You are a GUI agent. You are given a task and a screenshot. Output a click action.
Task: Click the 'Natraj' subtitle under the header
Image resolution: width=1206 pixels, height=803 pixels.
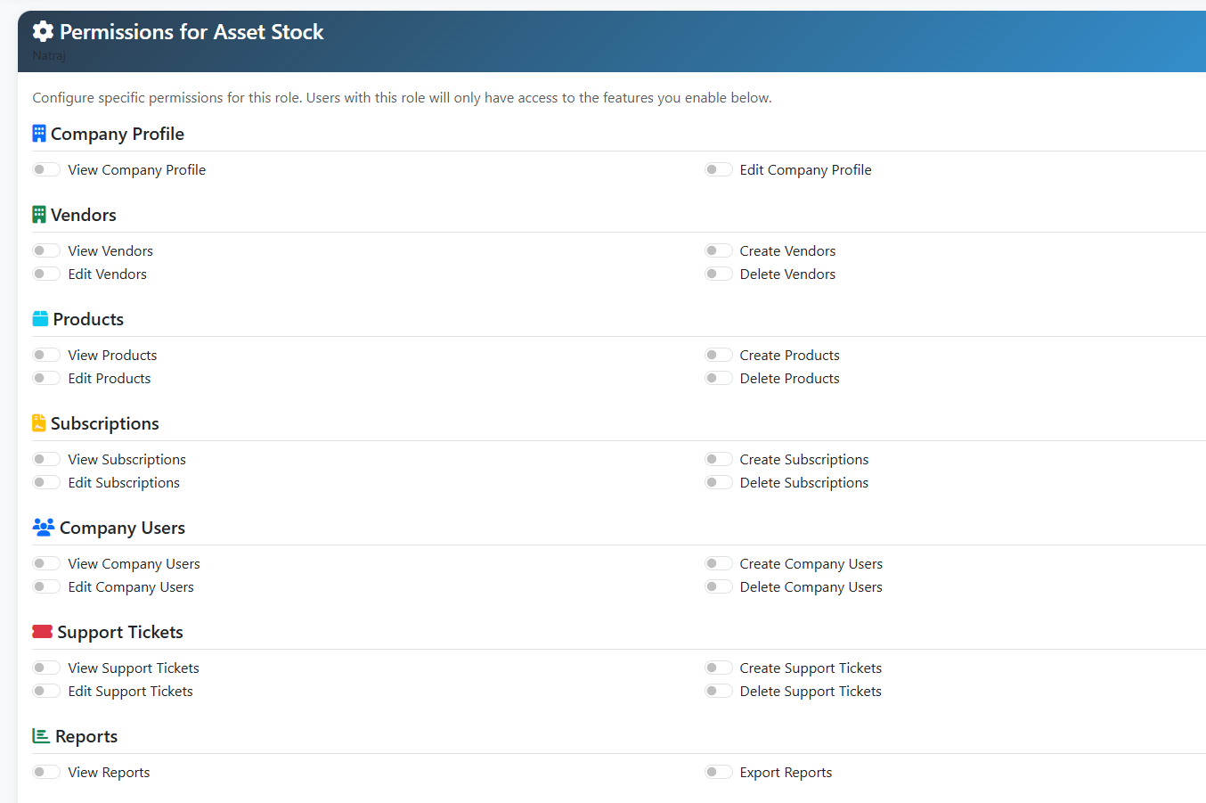pos(49,55)
